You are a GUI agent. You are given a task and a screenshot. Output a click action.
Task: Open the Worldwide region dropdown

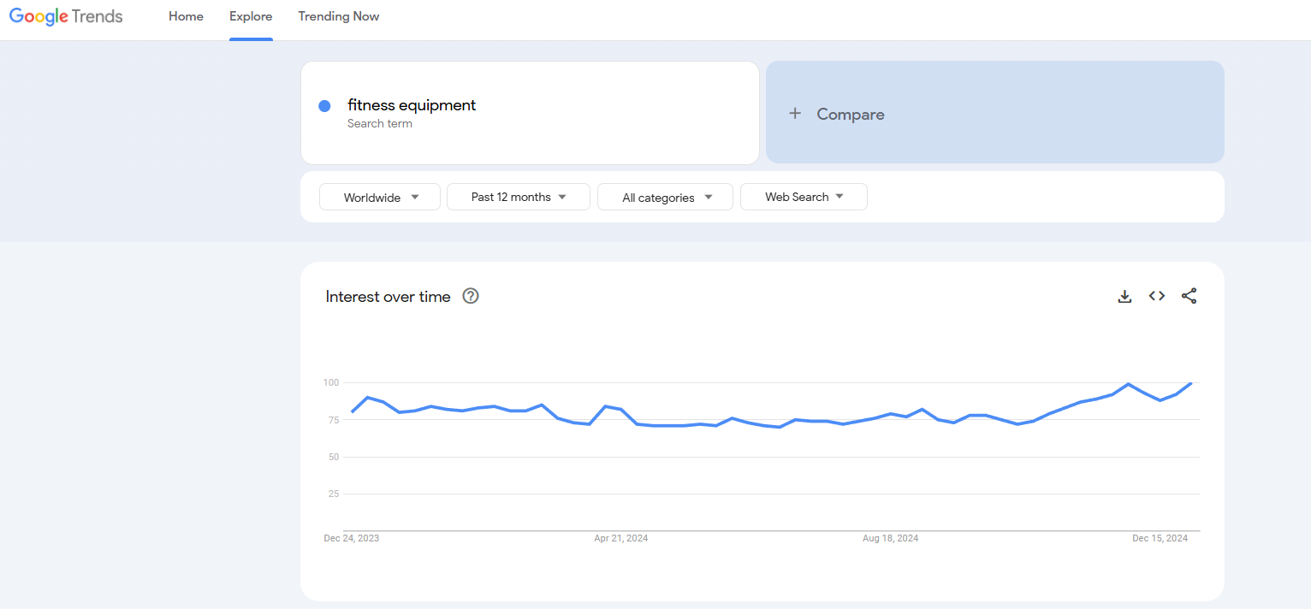(380, 197)
